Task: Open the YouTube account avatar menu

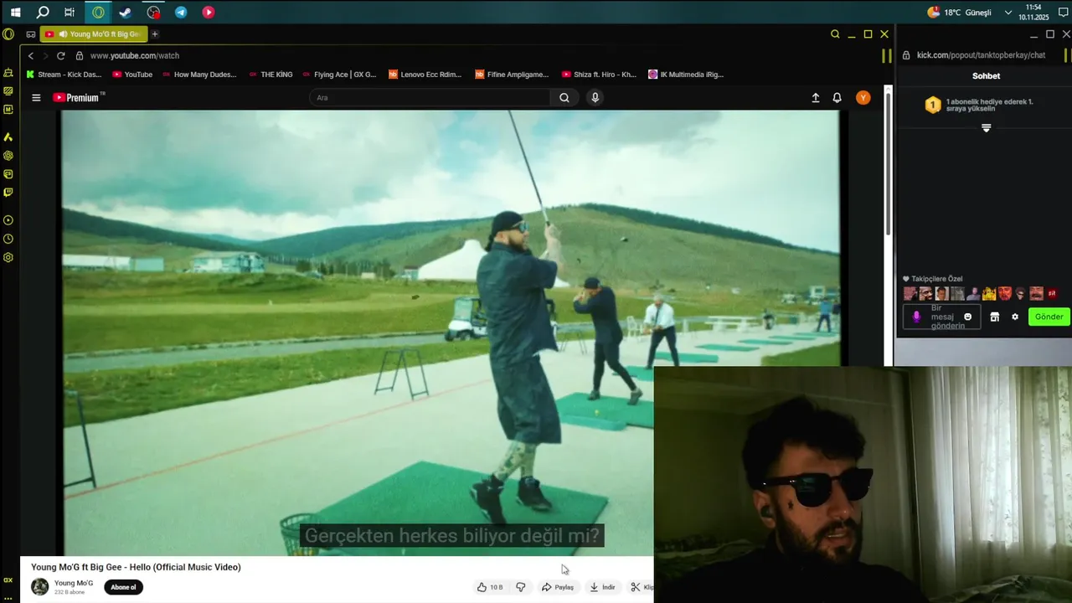Action: [863, 98]
